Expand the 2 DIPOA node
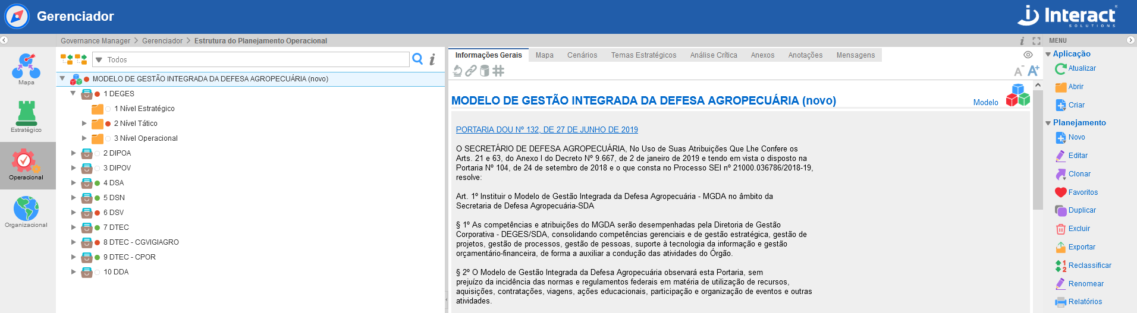The image size is (1137, 313). (x=74, y=153)
